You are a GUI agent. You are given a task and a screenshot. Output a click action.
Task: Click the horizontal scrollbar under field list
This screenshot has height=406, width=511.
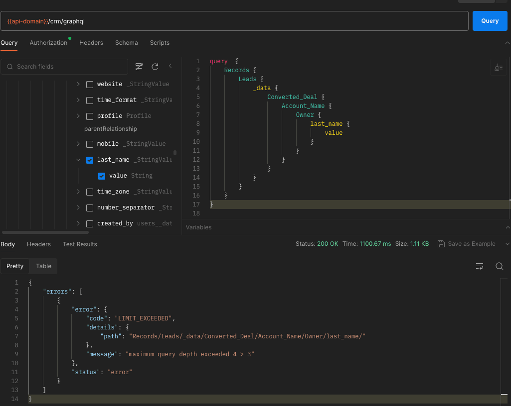[45, 233]
